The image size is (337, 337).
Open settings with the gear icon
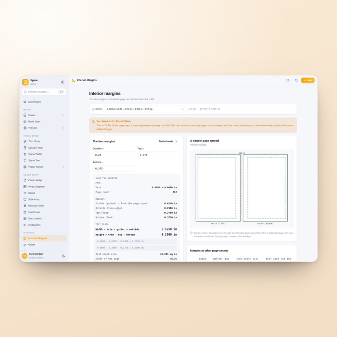[x=296, y=80]
